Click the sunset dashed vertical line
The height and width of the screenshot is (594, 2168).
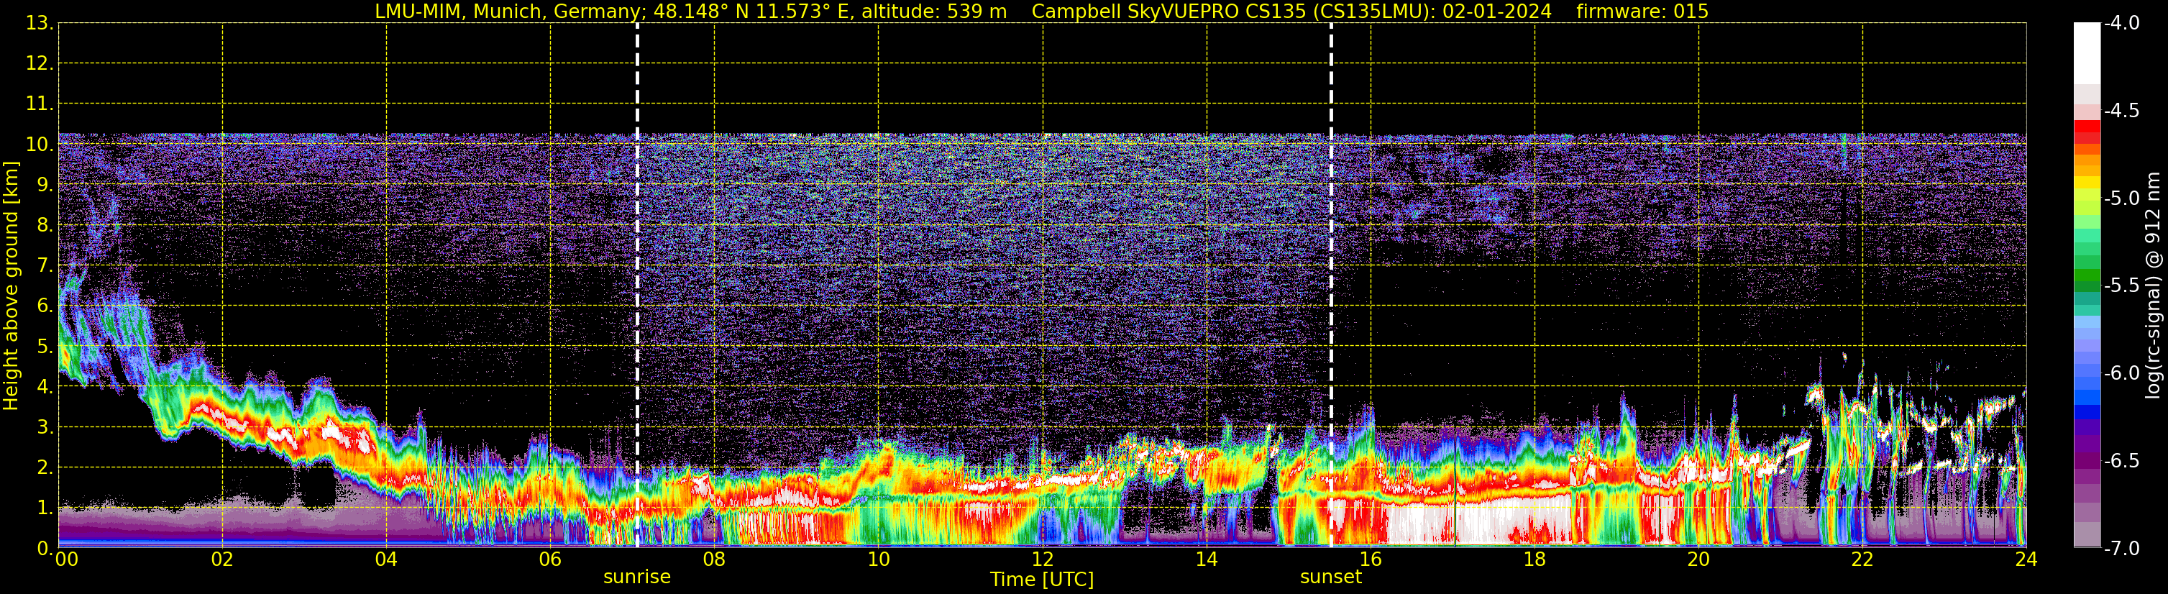(x=1330, y=285)
